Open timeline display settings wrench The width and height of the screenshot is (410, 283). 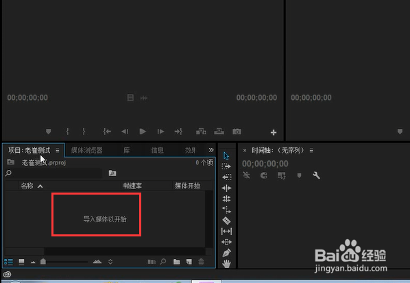pos(316,175)
